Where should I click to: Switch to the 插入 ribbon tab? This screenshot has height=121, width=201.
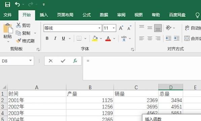(x=44, y=15)
